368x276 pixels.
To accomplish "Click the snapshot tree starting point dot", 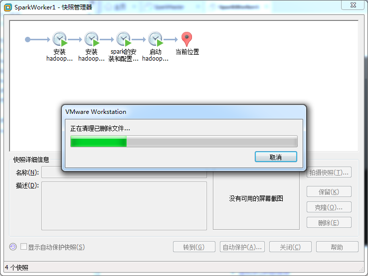I will 28,39.
